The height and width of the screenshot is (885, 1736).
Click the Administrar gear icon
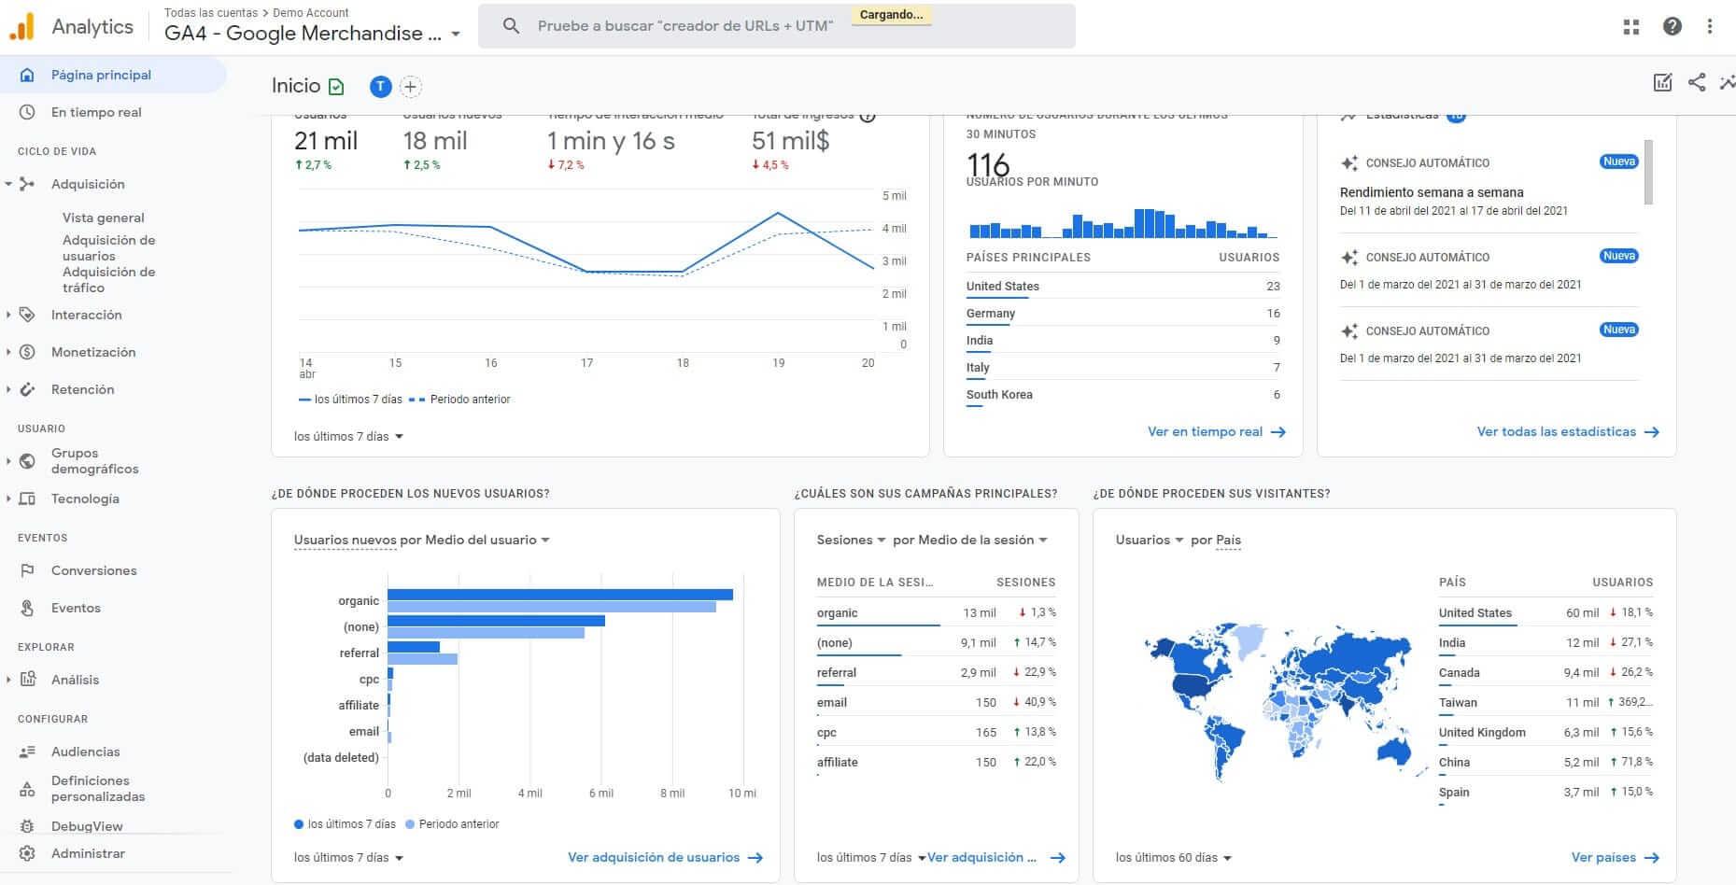click(x=28, y=852)
